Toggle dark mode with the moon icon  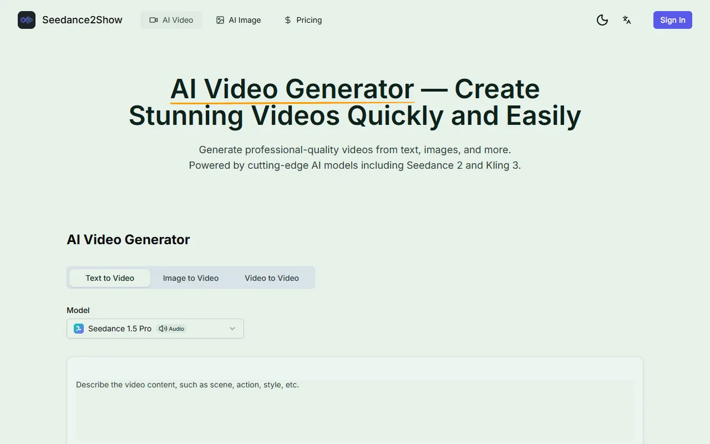pos(602,20)
